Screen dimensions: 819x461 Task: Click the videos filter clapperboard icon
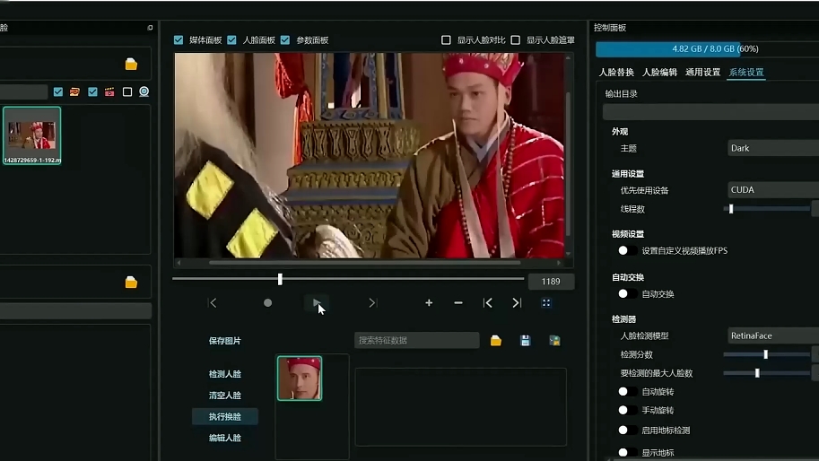[x=109, y=91]
